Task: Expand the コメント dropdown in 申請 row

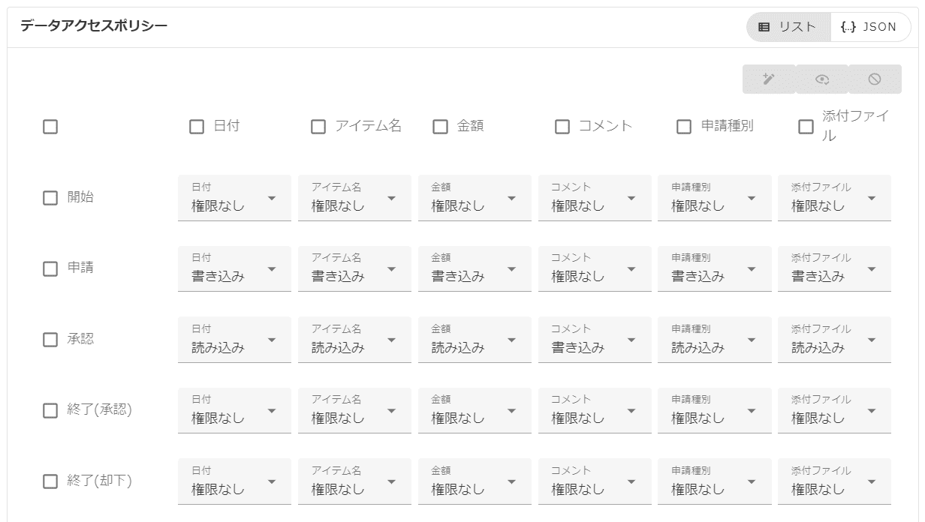Action: pyautogui.click(x=595, y=269)
